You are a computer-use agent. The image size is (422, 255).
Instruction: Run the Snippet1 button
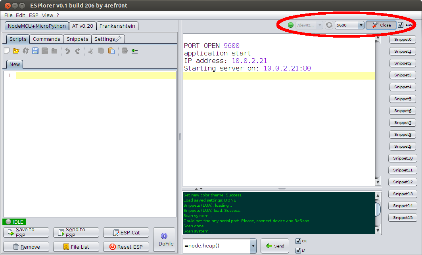pyautogui.click(x=403, y=51)
